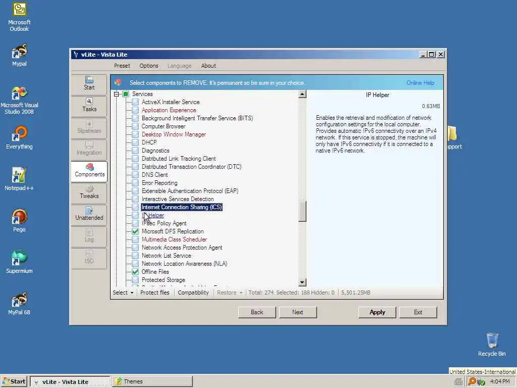Screen dimensions: 517x388
Task: Tick the Application Experience checkbox
Action: coord(135,110)
